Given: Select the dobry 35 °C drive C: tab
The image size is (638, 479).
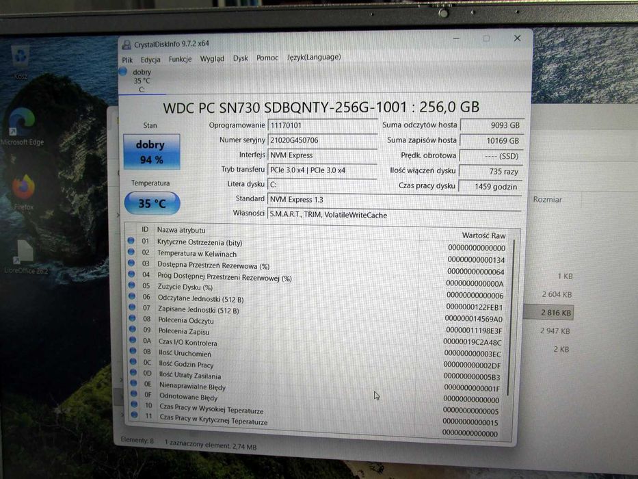Looking at the screenshot, I should (x=142, y=80).
